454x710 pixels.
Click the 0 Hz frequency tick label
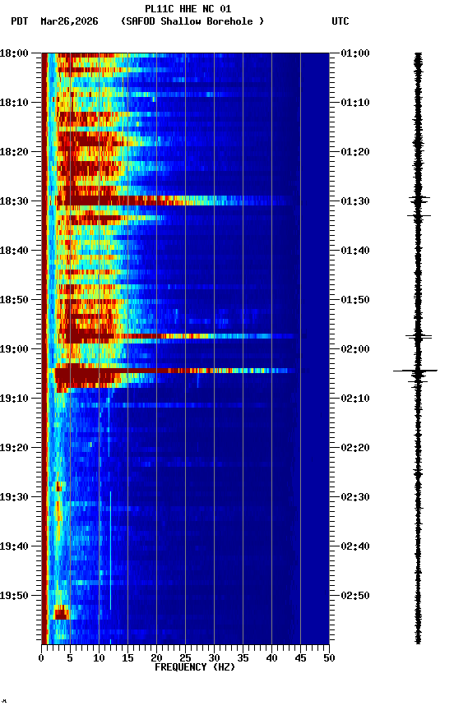click(41, 658)
